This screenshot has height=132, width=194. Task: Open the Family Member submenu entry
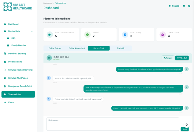(19, 45)
